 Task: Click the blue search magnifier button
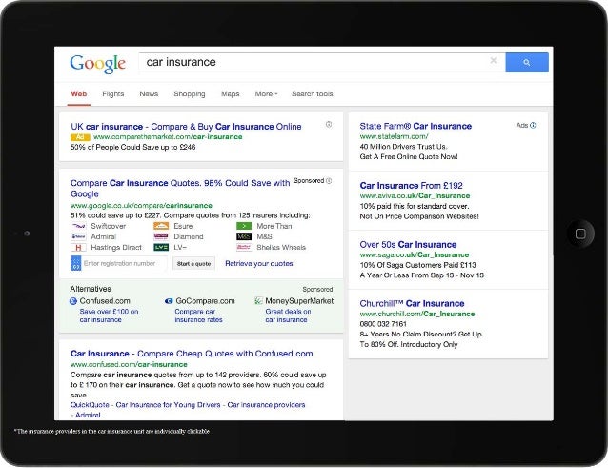tap(527, 62)
